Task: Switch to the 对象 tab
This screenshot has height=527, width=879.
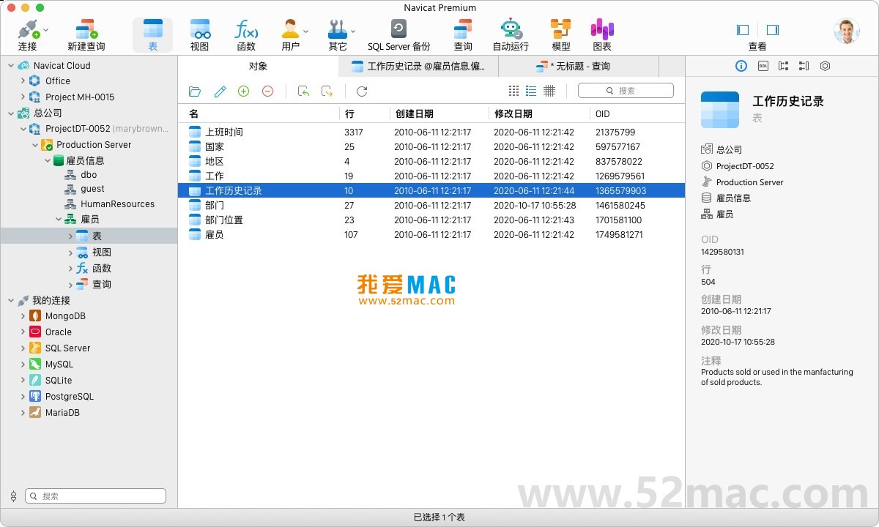Action: [x=258, y=66]
